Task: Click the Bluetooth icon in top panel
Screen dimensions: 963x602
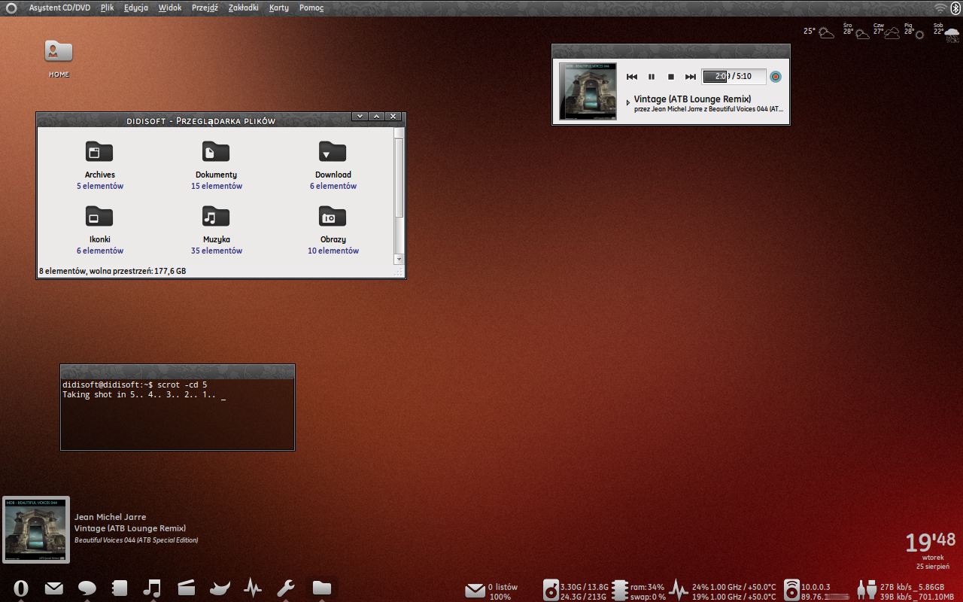Action: coord(955,8)
